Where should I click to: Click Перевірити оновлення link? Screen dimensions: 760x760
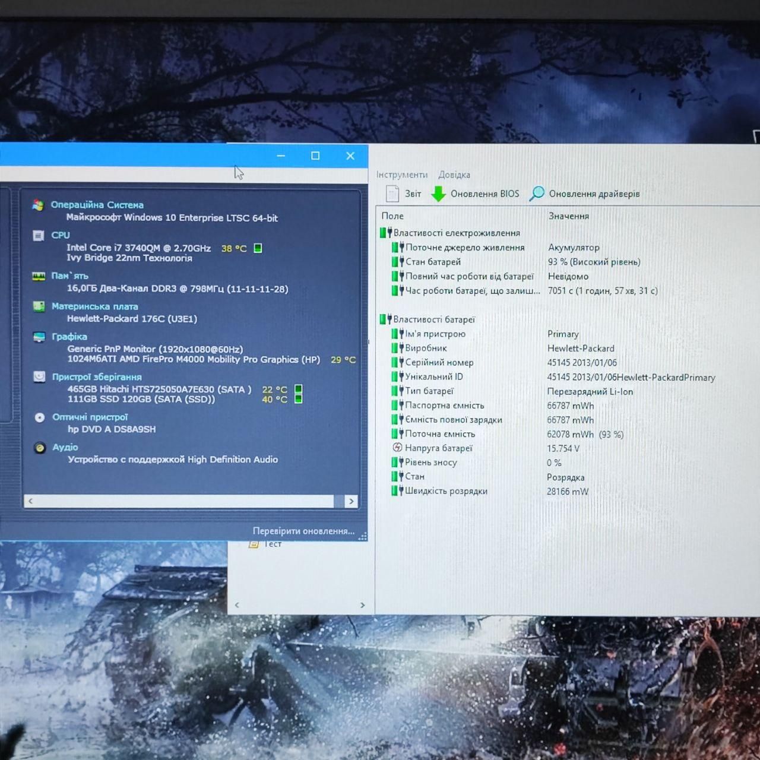[x=303, y=531]
